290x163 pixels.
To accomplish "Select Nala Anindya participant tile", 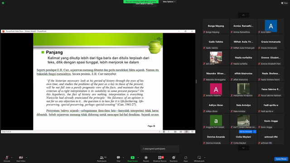I will point(243,105).
